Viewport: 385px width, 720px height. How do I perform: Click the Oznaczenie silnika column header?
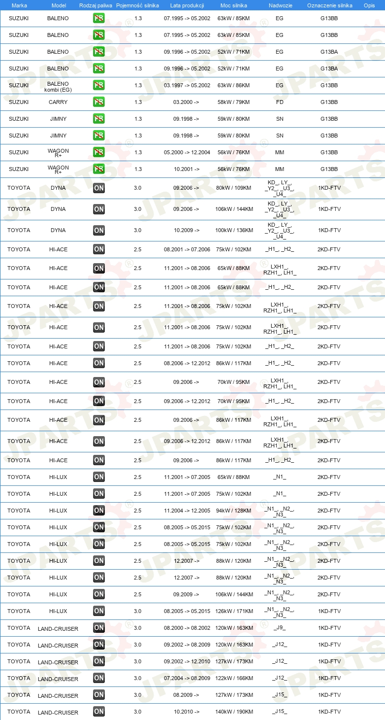[x=330, y=5]
